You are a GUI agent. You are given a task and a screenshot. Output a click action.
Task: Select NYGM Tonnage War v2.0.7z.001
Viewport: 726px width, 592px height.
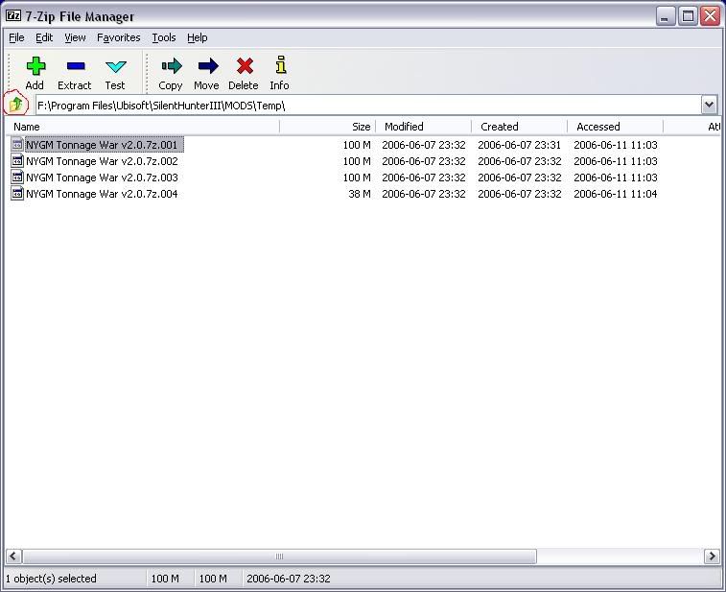click(x=102, y=145)
